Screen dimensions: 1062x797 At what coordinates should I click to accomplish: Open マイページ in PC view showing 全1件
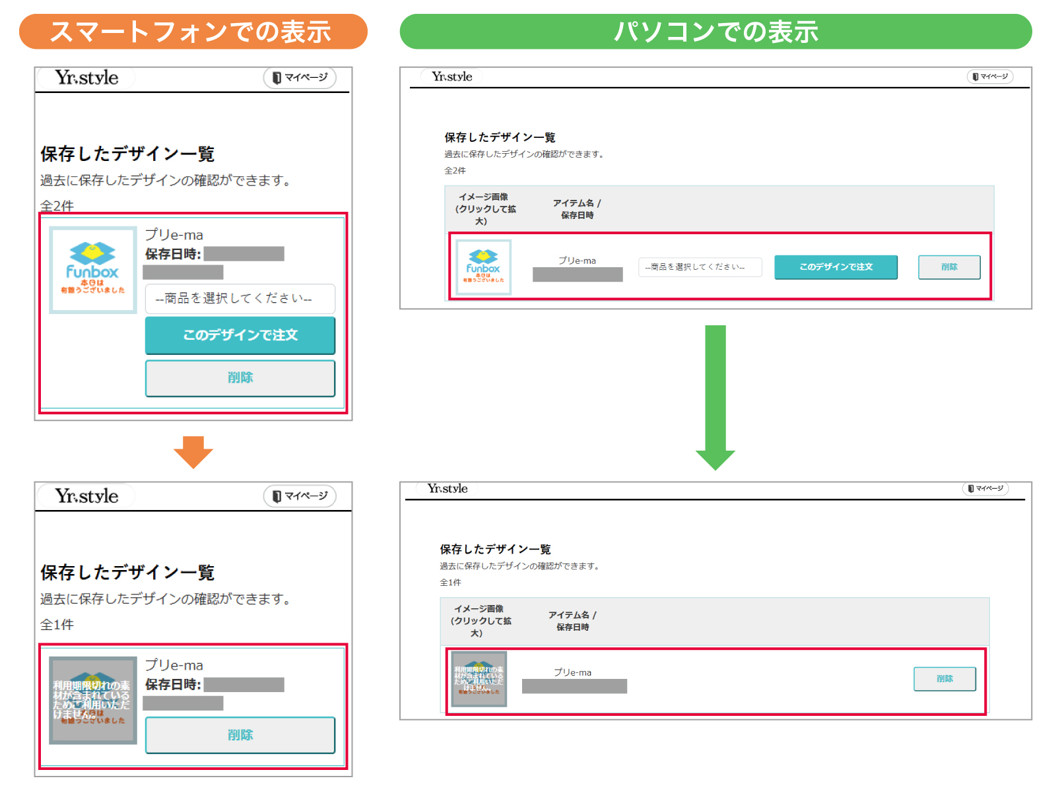(985, 489)
